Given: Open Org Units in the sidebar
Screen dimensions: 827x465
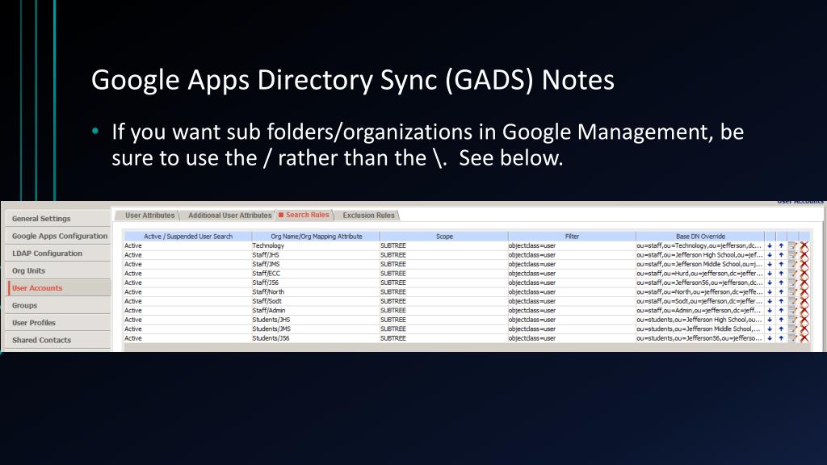Looking at the screenshot, I should pyautogui.click(x=58, y=270).
